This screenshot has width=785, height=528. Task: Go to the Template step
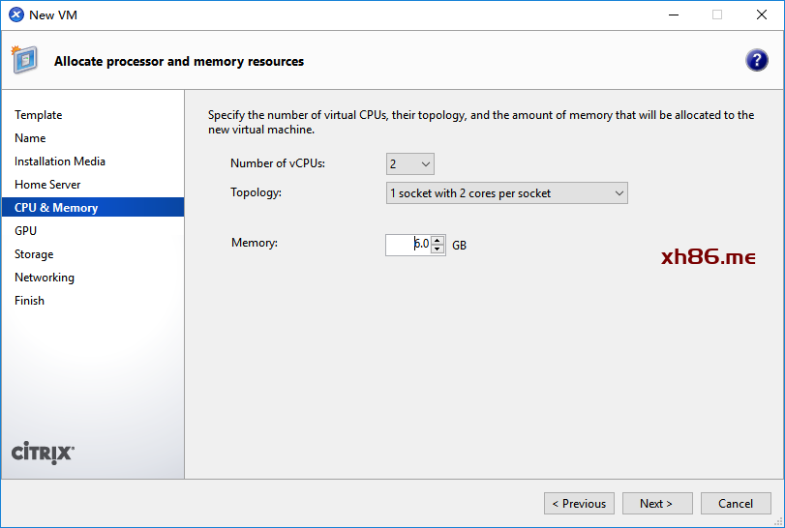tap(39, 115)
